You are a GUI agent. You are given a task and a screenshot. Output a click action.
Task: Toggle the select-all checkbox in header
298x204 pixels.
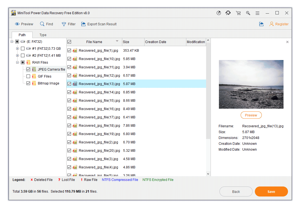(69, 42)
